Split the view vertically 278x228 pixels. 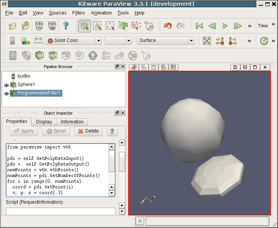pyautogui.click(x=245, y=67)
